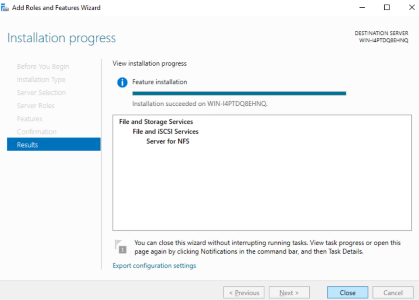The height and width of the screenshot is (300, 419).
Task: Open Export configuration settings link
Action: tap(154, 265)
